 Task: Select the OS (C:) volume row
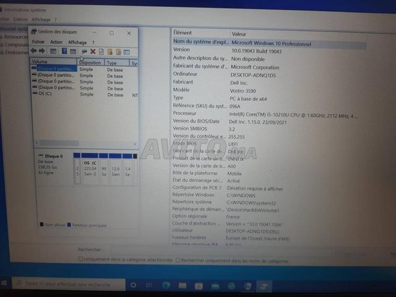pyautogui.click(x=85, y=94)
